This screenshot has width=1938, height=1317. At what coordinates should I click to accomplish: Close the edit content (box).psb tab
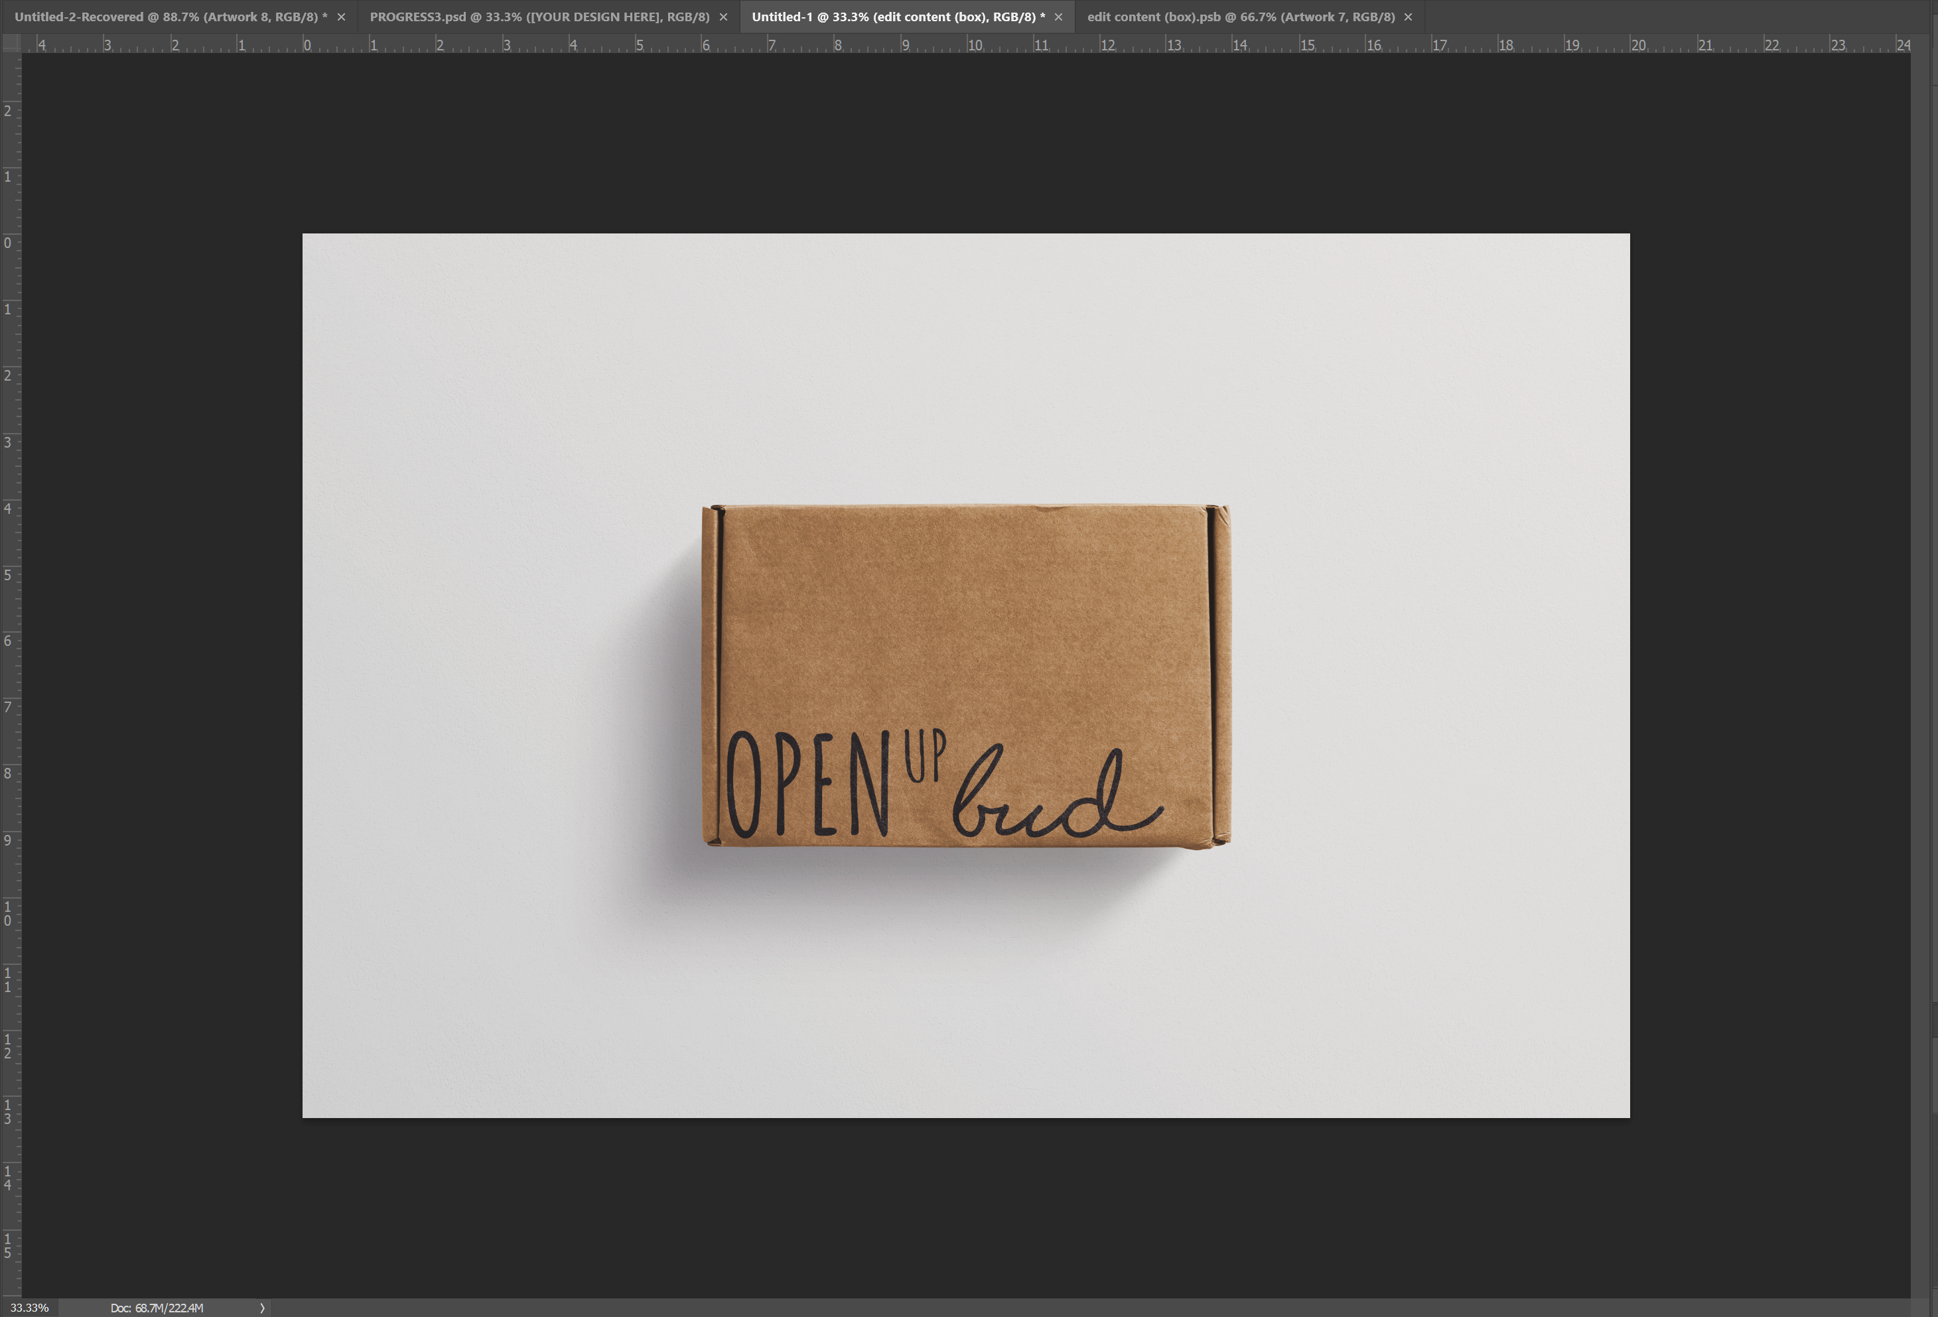pos(1408,17)
